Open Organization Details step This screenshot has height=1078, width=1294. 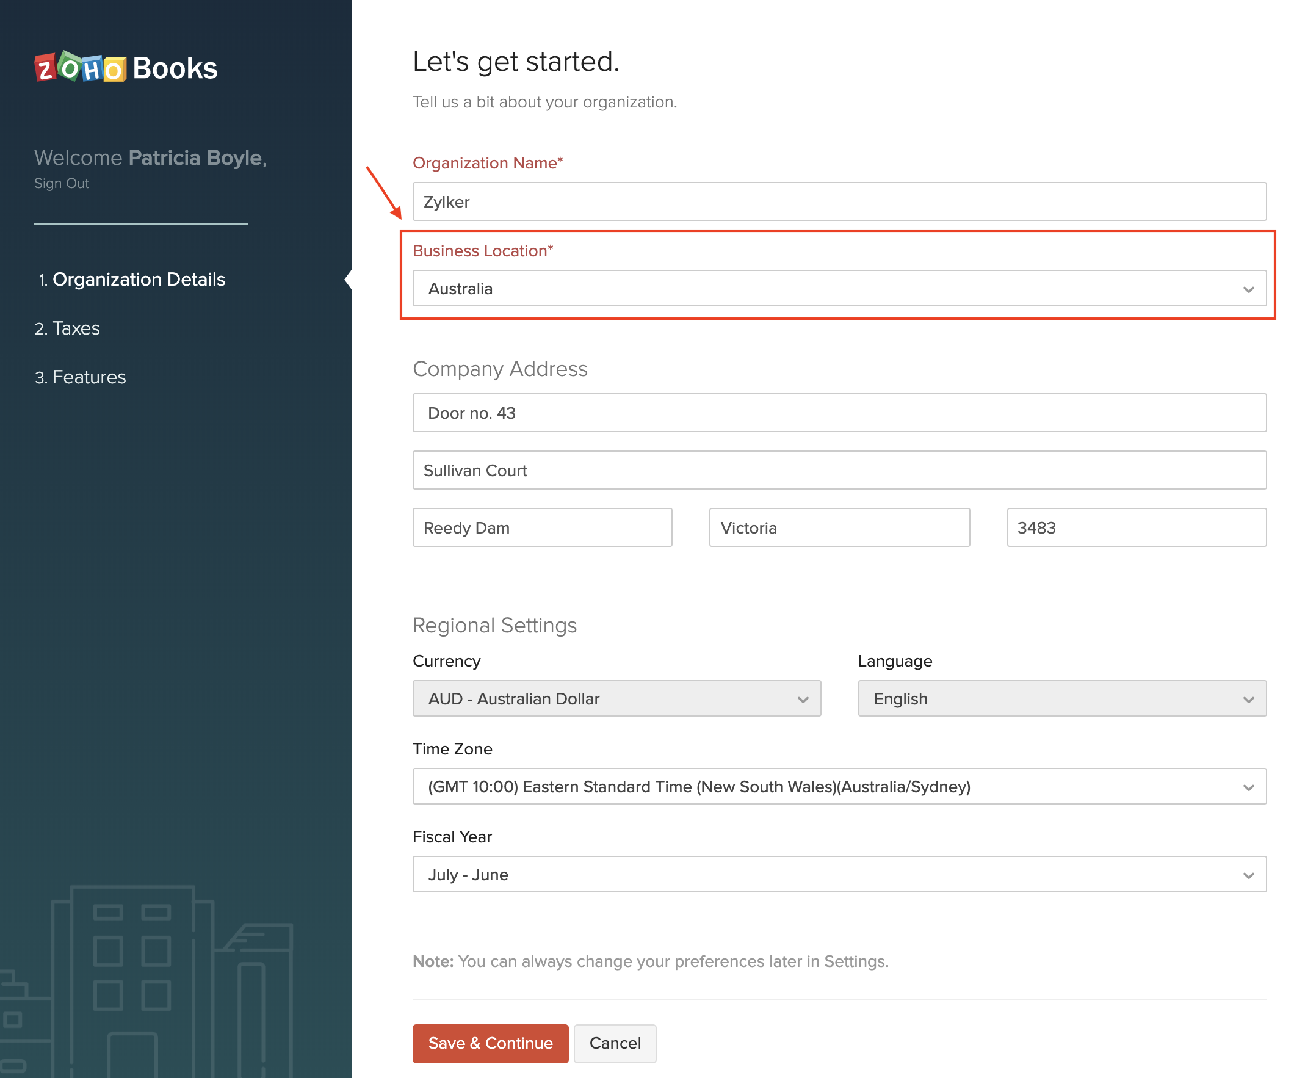click(x=138, y=279)
